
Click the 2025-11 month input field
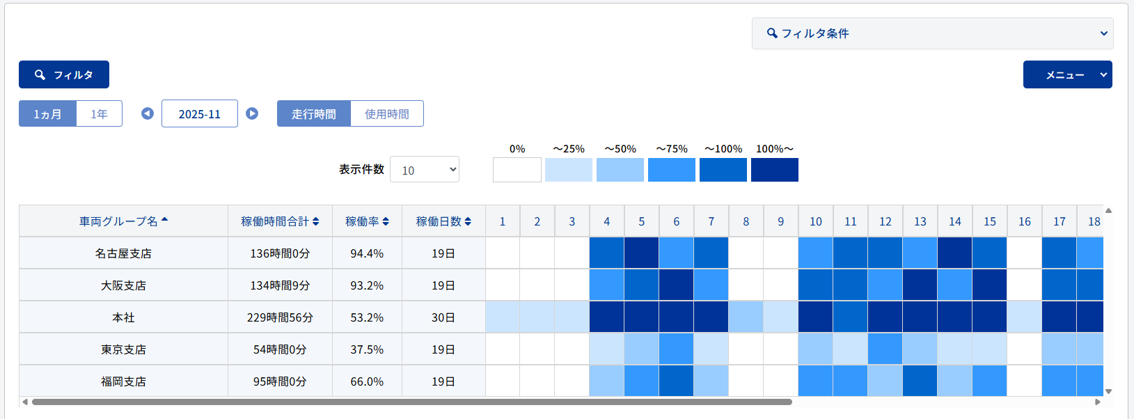pyautogui.click(x=199, y=114)
